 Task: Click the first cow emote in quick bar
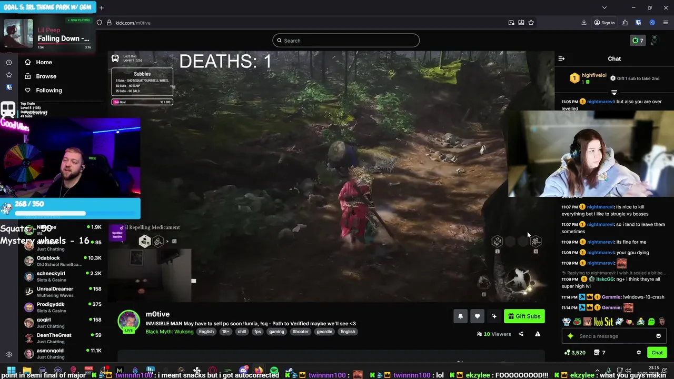566,322
